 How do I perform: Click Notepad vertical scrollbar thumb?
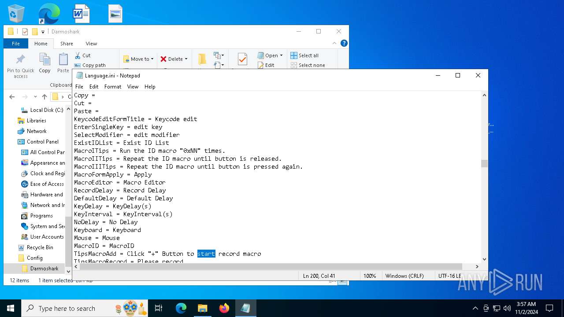484,163
